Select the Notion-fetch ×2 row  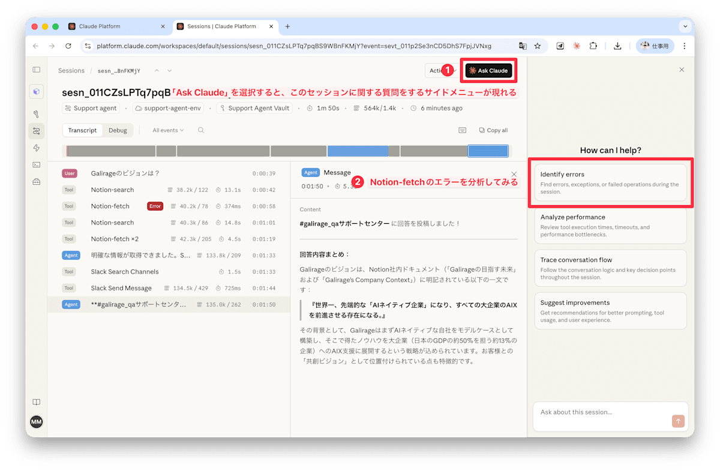pos(169,239)
